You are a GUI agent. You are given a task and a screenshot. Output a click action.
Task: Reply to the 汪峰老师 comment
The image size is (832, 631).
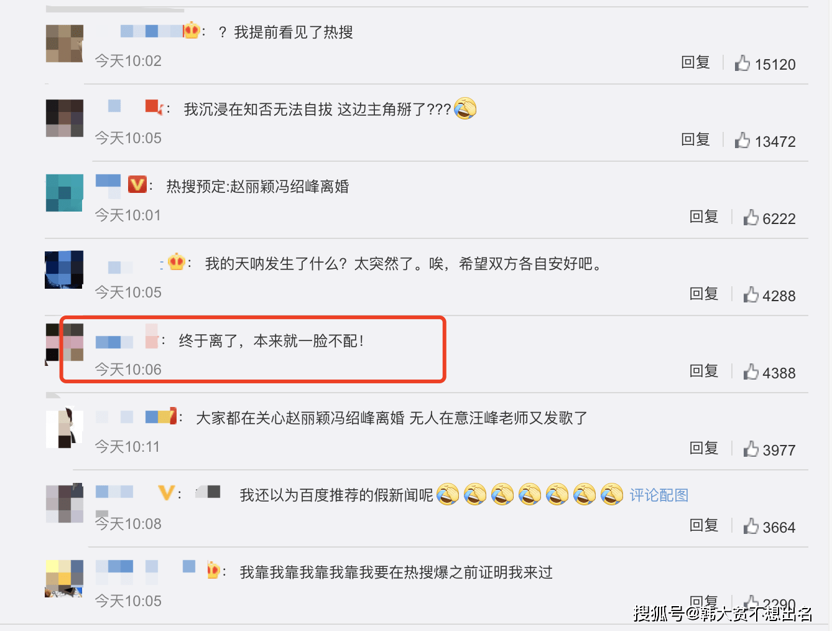click(x=704, y=448)
